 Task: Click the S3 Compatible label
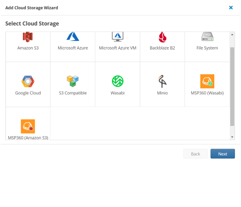click(73, 93)
